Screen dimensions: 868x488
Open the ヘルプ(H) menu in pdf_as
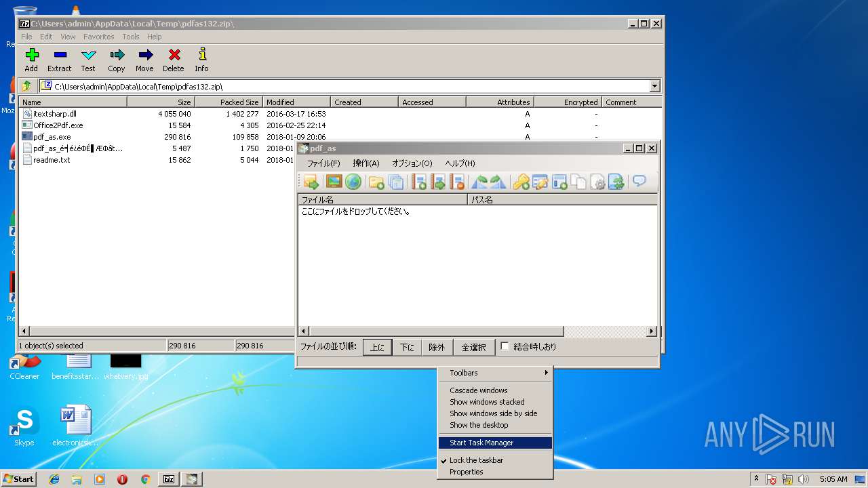pos(460,163)
